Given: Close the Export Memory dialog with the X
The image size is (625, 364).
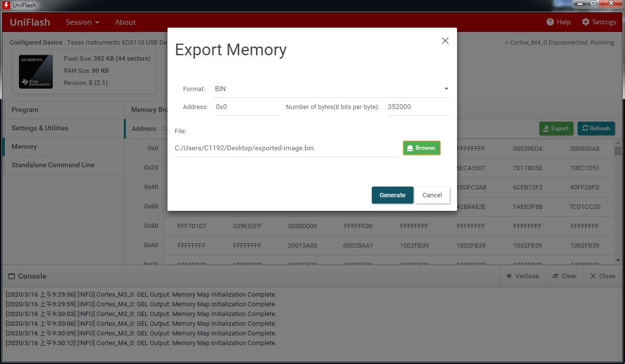Looking at the screenshot, I should 445,41.
